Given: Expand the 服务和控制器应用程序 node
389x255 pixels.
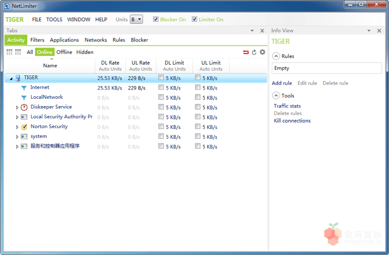Looking at the screenshot, I should coord(17,147).
